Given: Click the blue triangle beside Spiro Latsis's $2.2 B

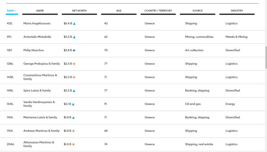Looking at the screenshot, I should (74, 91).
